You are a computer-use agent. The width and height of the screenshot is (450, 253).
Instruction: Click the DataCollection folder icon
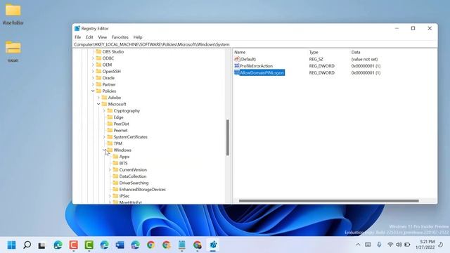(x=115, y=176)
